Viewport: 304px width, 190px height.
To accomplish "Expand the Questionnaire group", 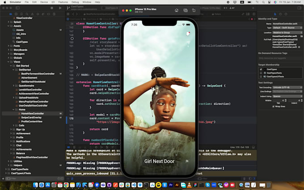I will (x=13, y=86).
